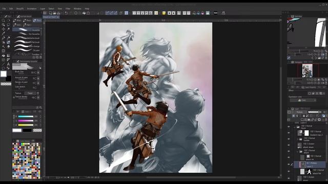Select the Pointillism brush preset
Image resolution: width=328 pixels, height=184 pixels.
point(27,54)
